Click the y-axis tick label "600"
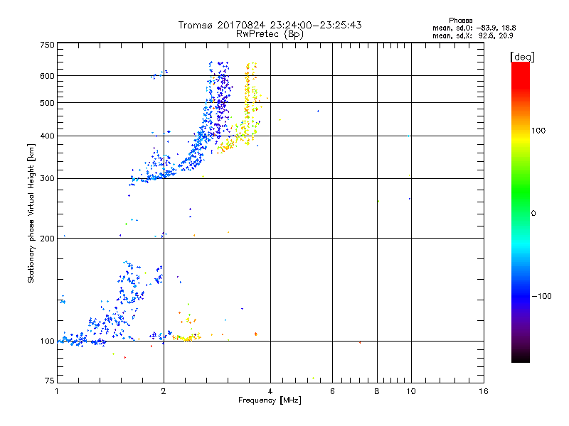The image size is (569, 426). [x=47, y=76]
